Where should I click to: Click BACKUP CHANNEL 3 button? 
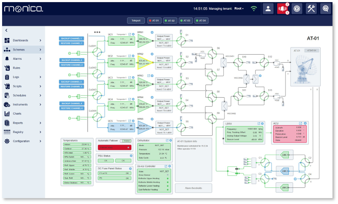(71, 82)
